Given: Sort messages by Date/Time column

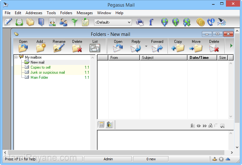Looking at the screenshot, I should click(202, 58).
